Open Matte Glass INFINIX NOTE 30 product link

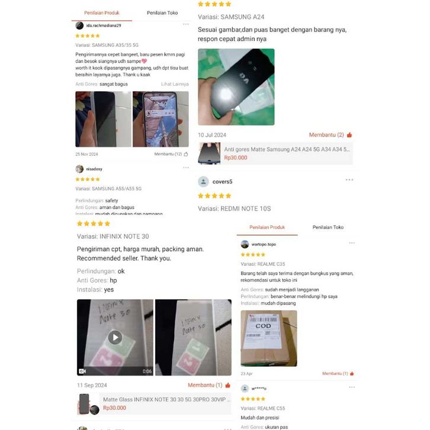154,403
